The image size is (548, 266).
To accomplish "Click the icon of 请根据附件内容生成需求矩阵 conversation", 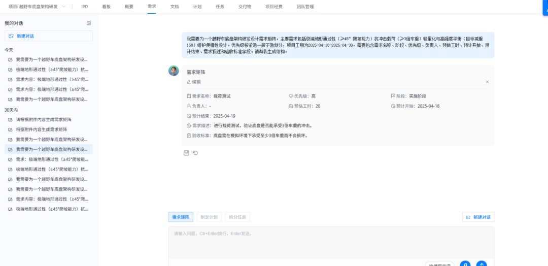I will click(11, 119).
